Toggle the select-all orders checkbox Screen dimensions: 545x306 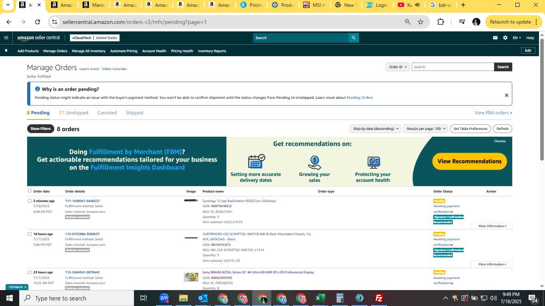pyautogui.click(x=30, y=191)
